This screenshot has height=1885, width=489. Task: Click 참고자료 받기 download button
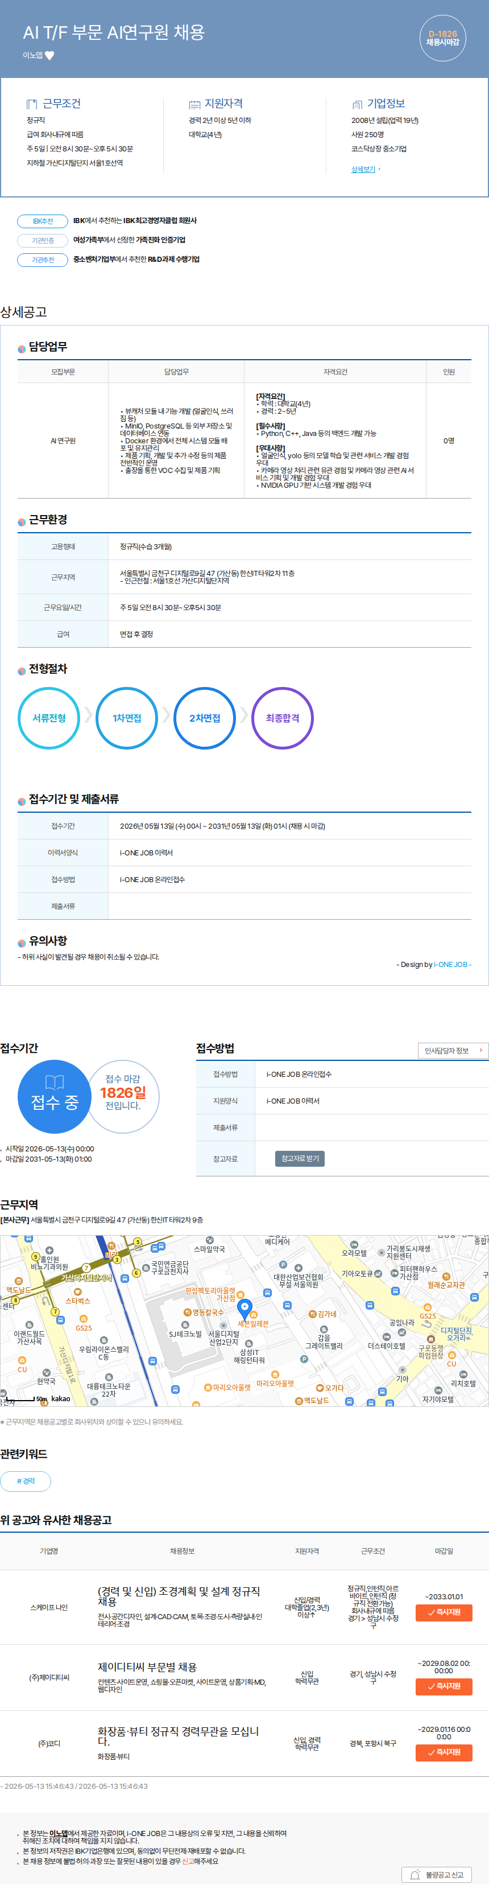[300, 1158]
